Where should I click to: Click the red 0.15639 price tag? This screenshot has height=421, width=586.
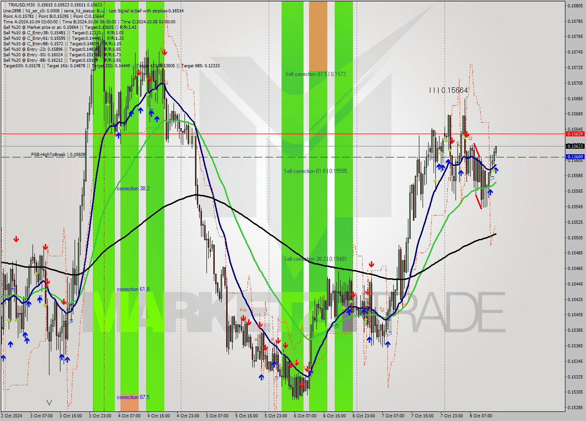coord(575,134)
